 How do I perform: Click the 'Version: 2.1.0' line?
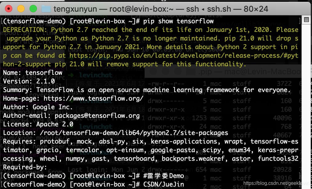29,81
